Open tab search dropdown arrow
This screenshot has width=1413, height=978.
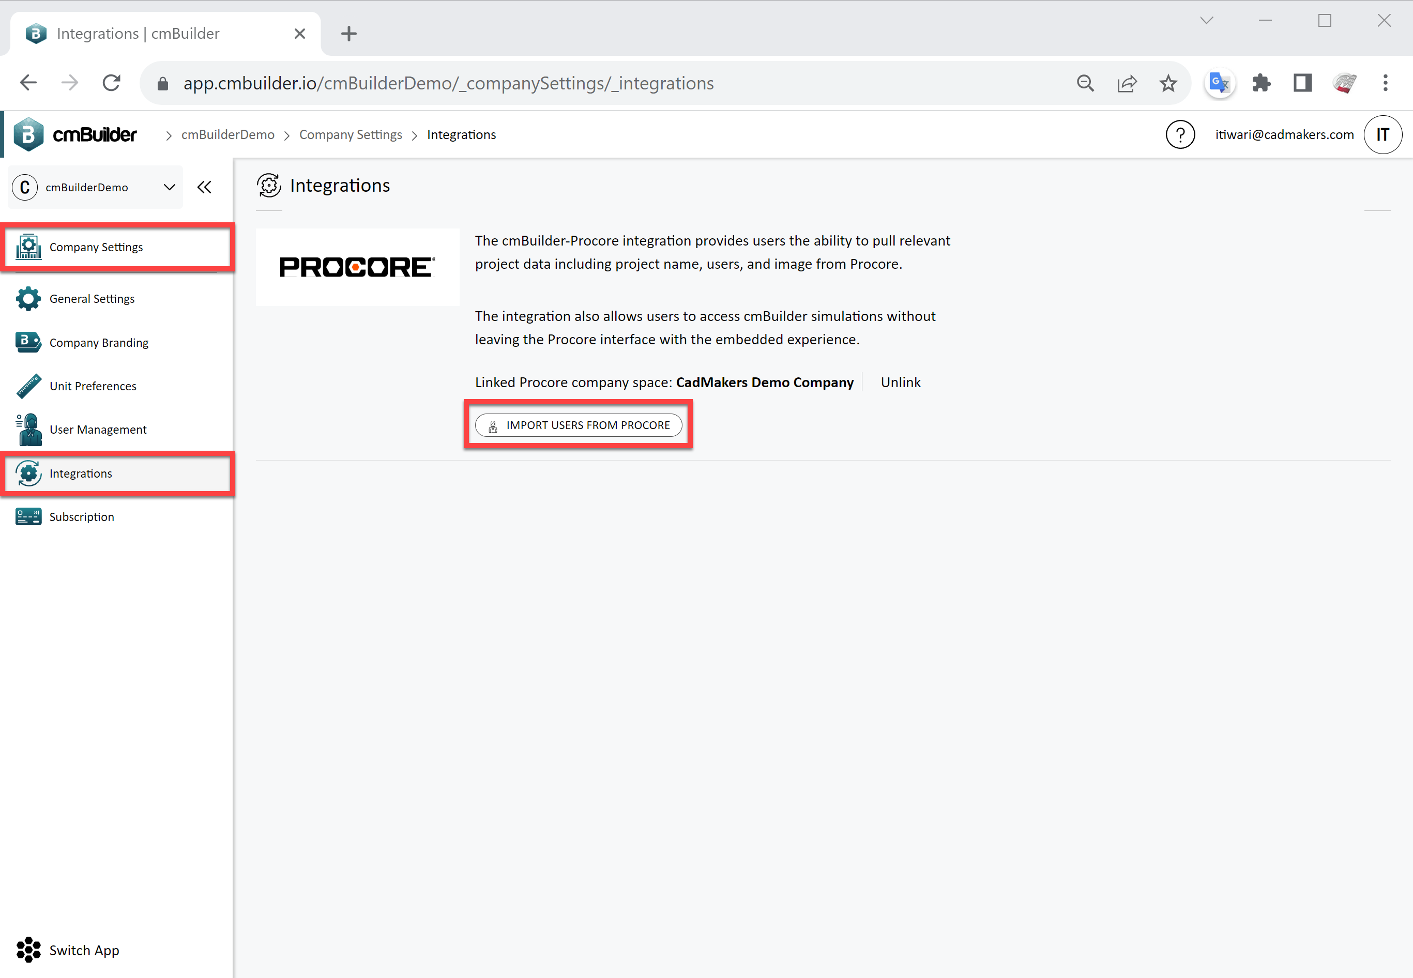(1207, 20)
